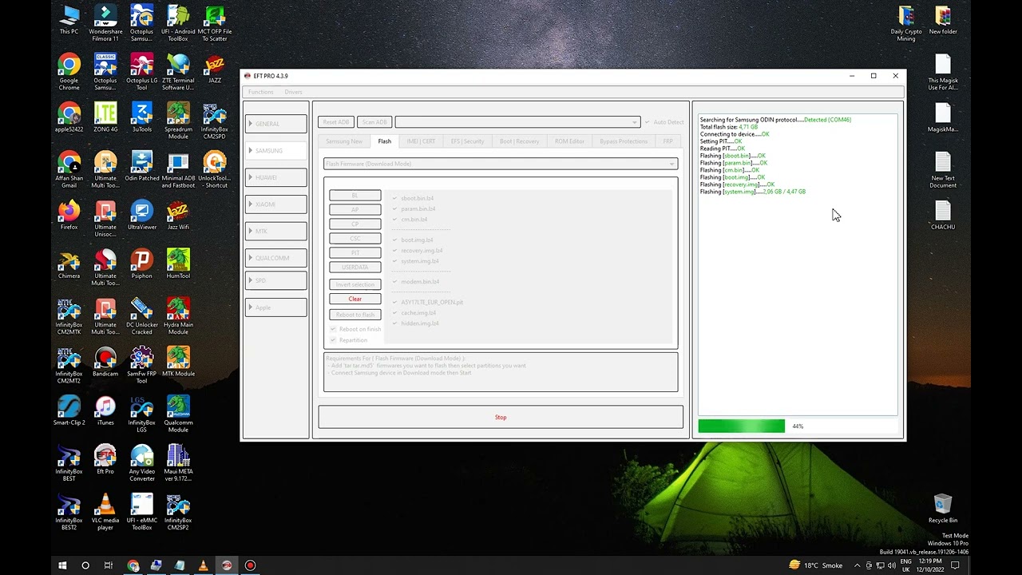This screenshot has height=575, width=1022.
Task: Open Flash Firmware (Download Mode) dropdown
Action: point(501,164)
